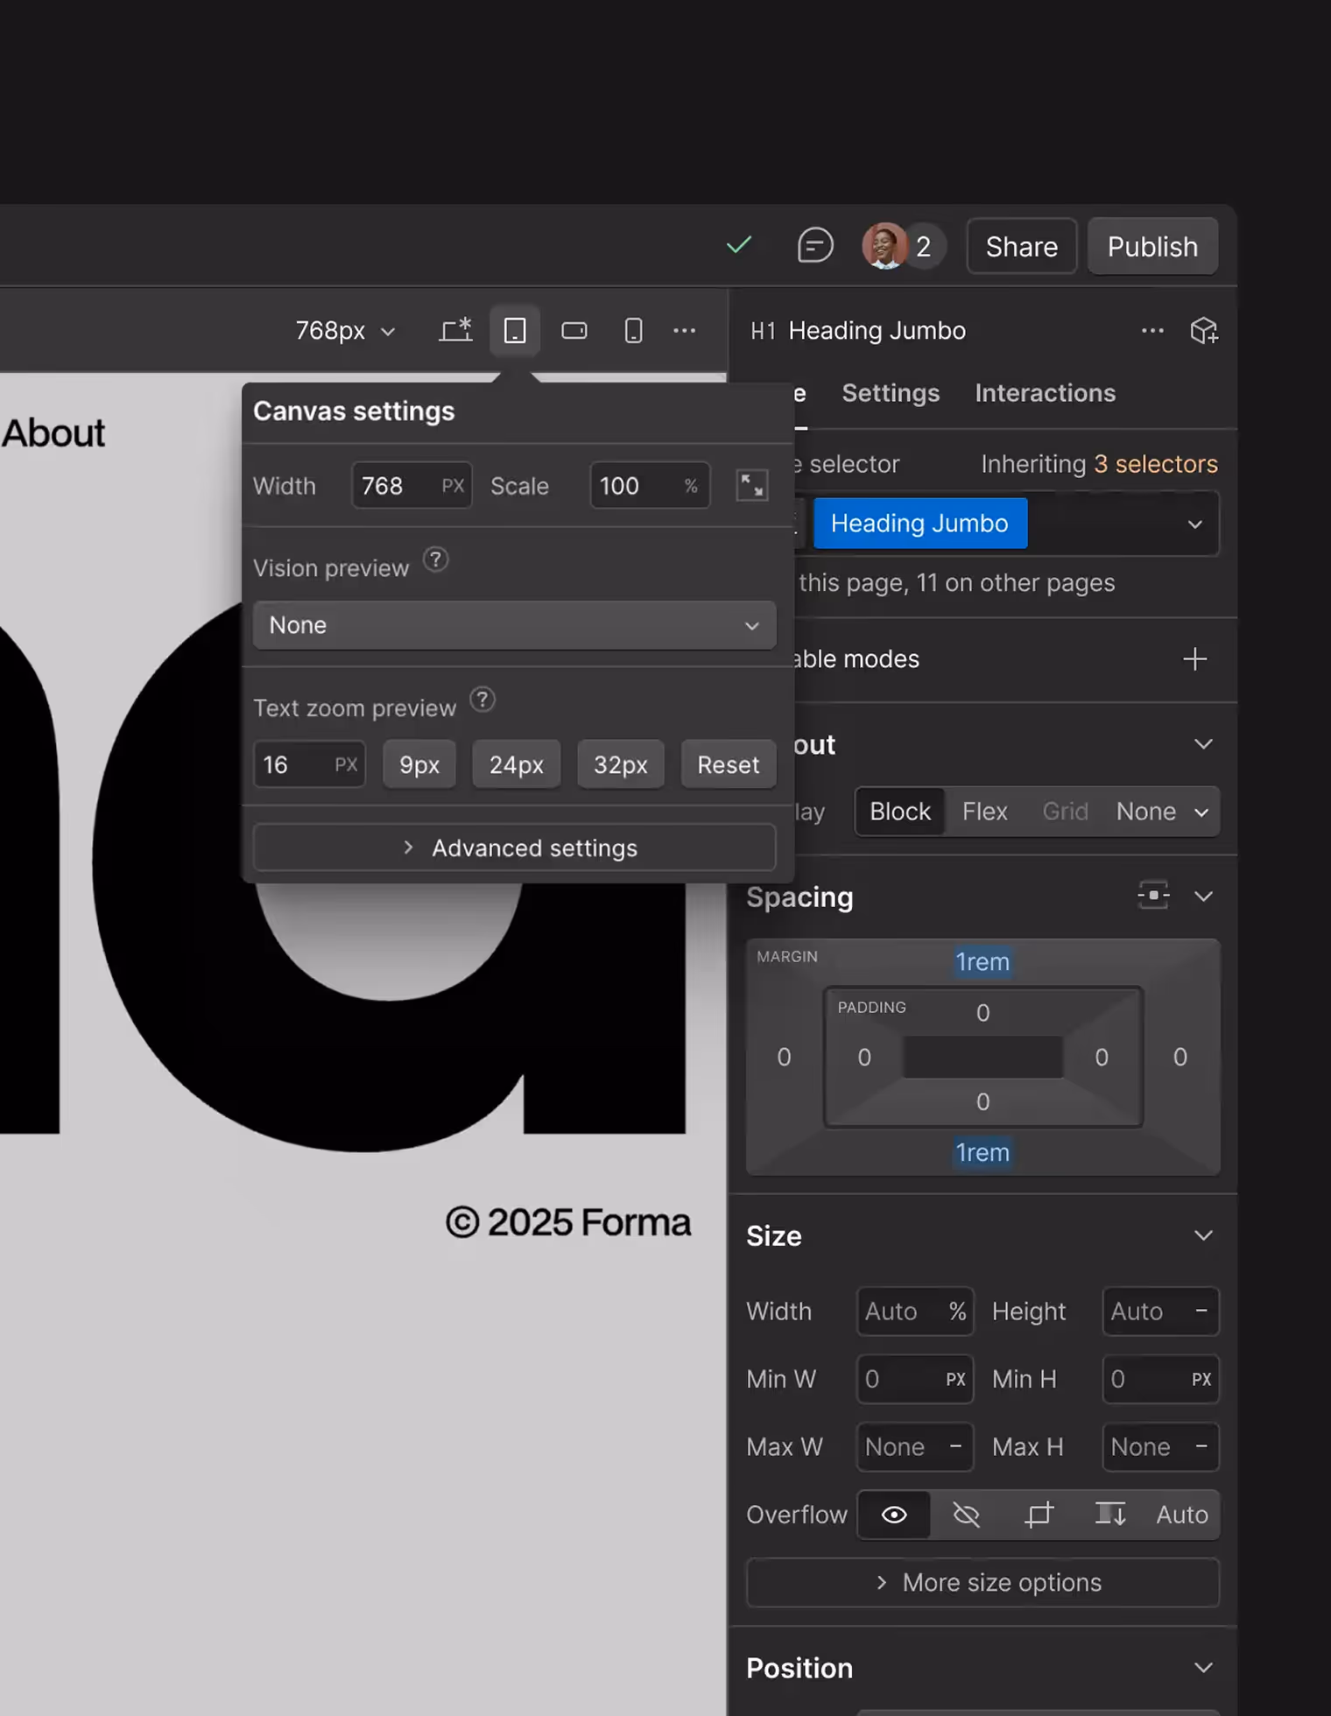The height and width of the screenshot is (1716, 1331).
Task: Click the Spacing box-model options icon
Action: click(1153, 895)
